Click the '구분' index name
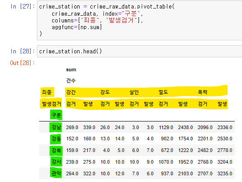242x182 pixels. (56, 115)
